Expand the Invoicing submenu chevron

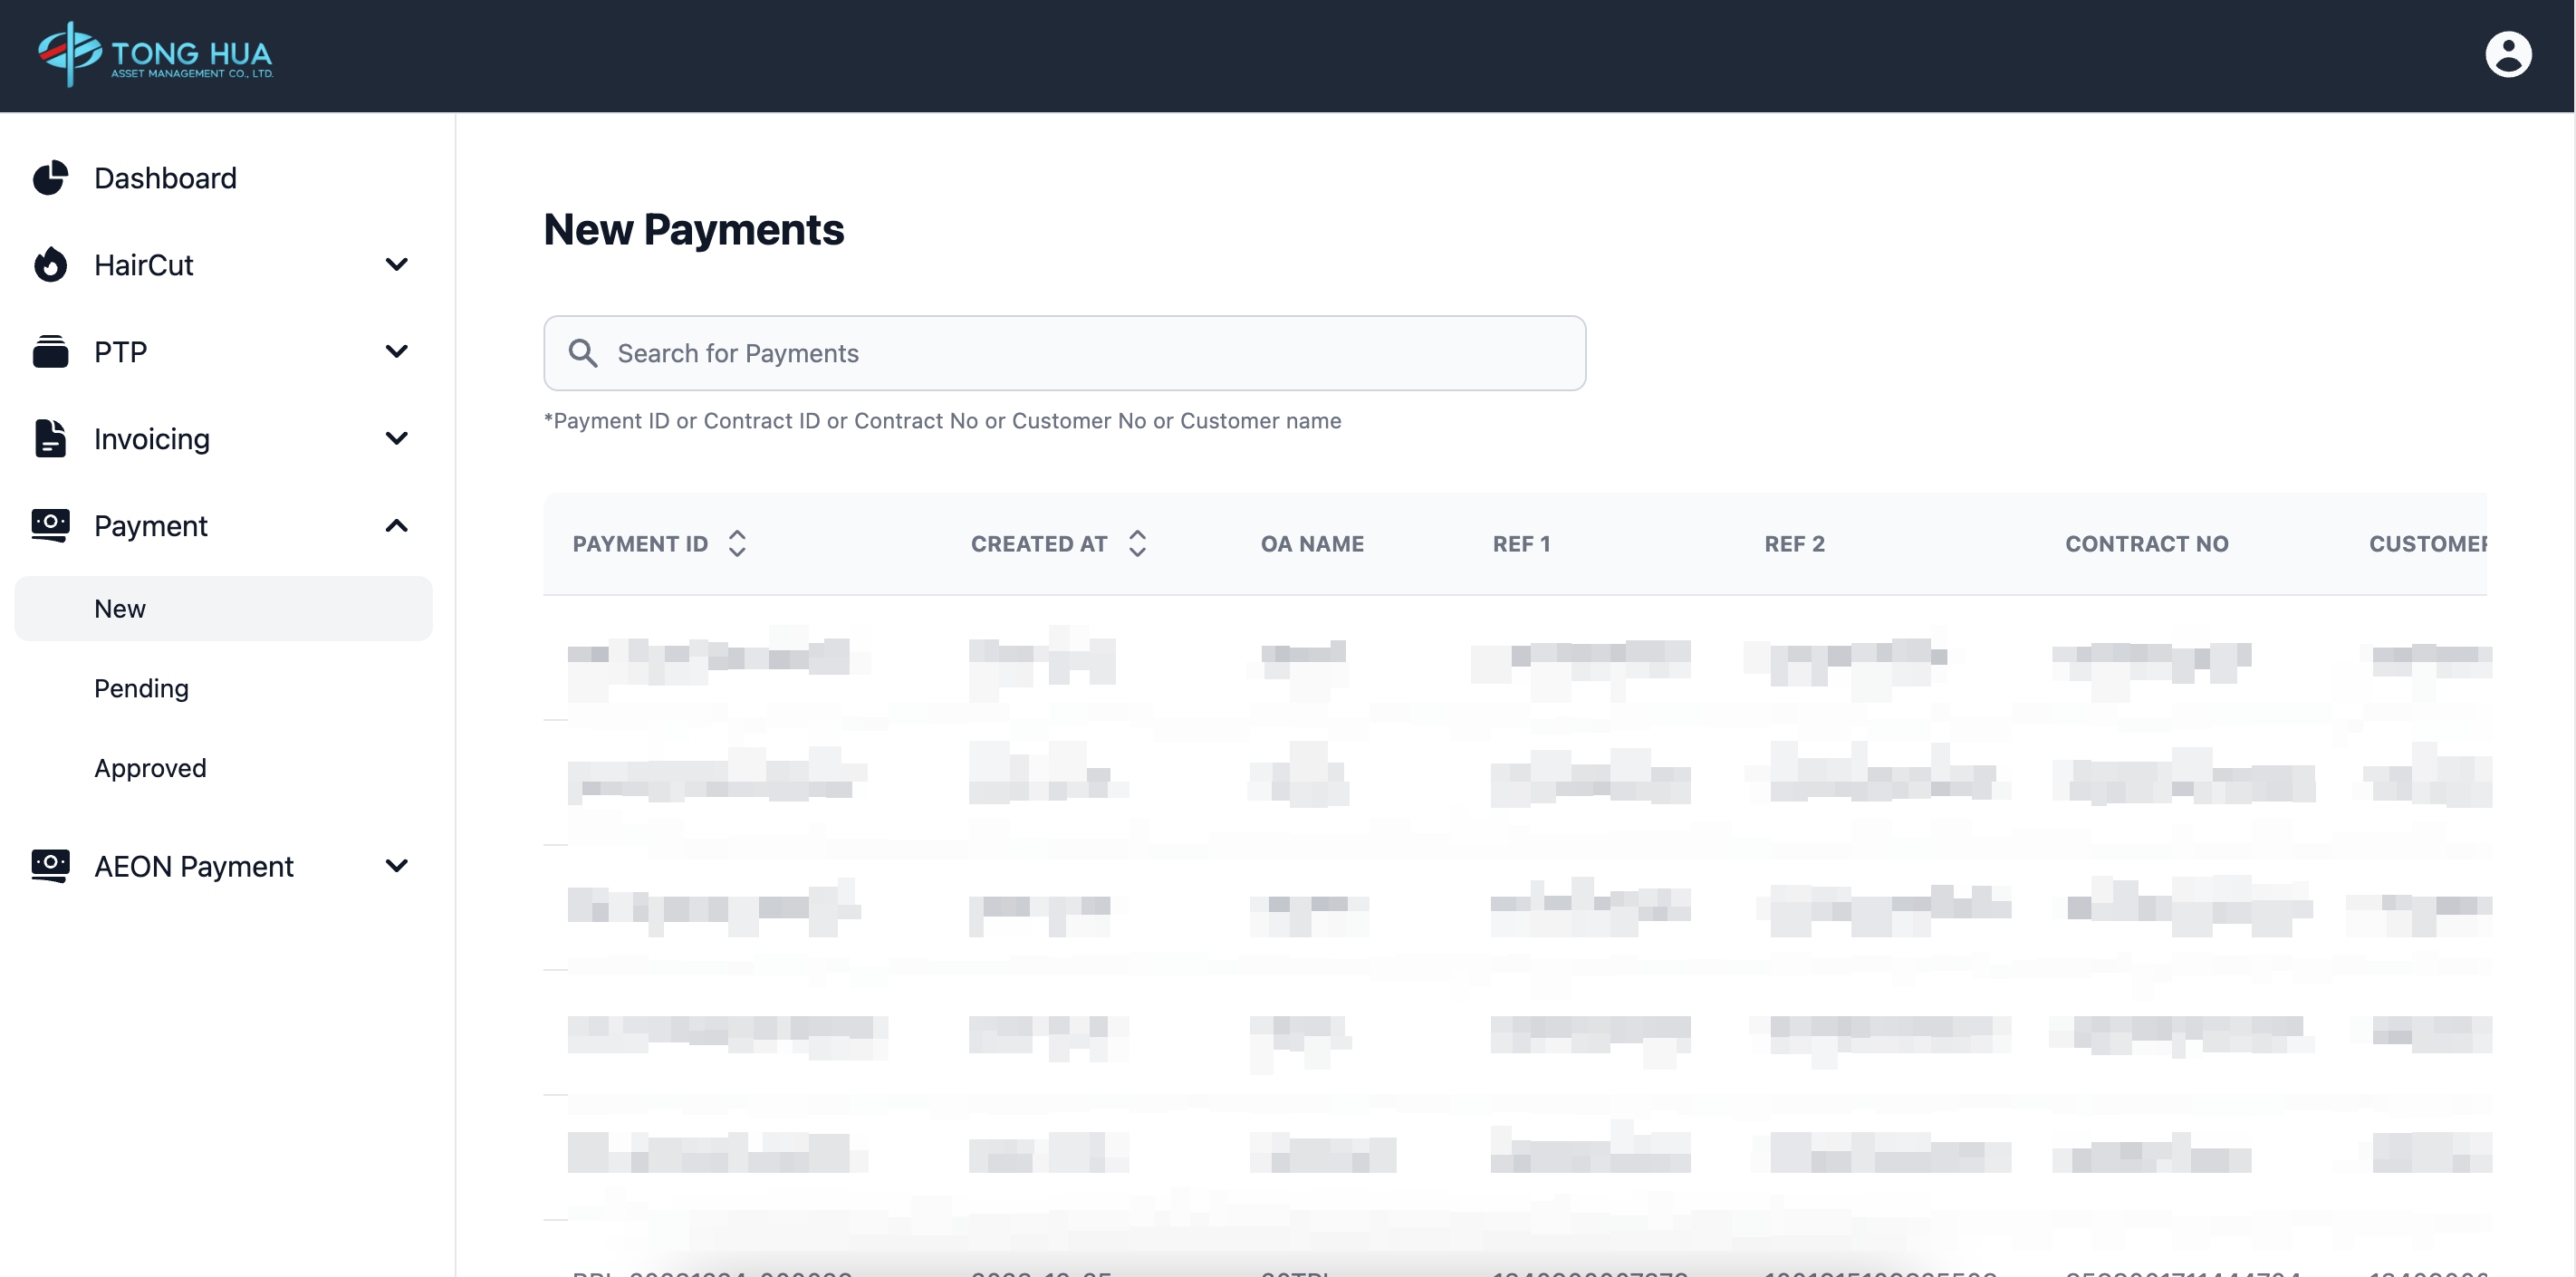click(x=397, y=439)
